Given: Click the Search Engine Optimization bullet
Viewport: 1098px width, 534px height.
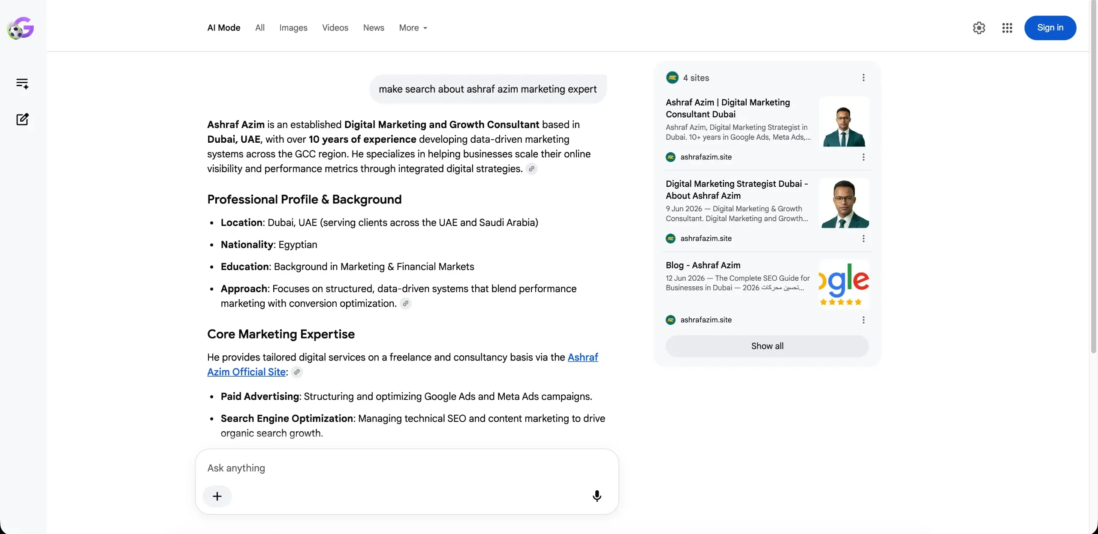Looking at the screenshot, I should pos(413,426).
